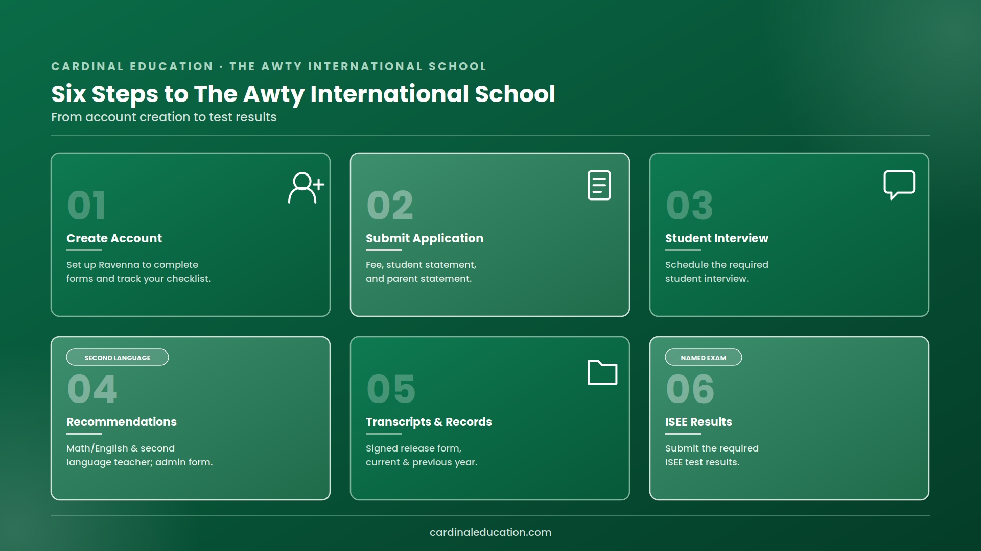
Task: Click the step number 04
Action: tap(92, 389)
